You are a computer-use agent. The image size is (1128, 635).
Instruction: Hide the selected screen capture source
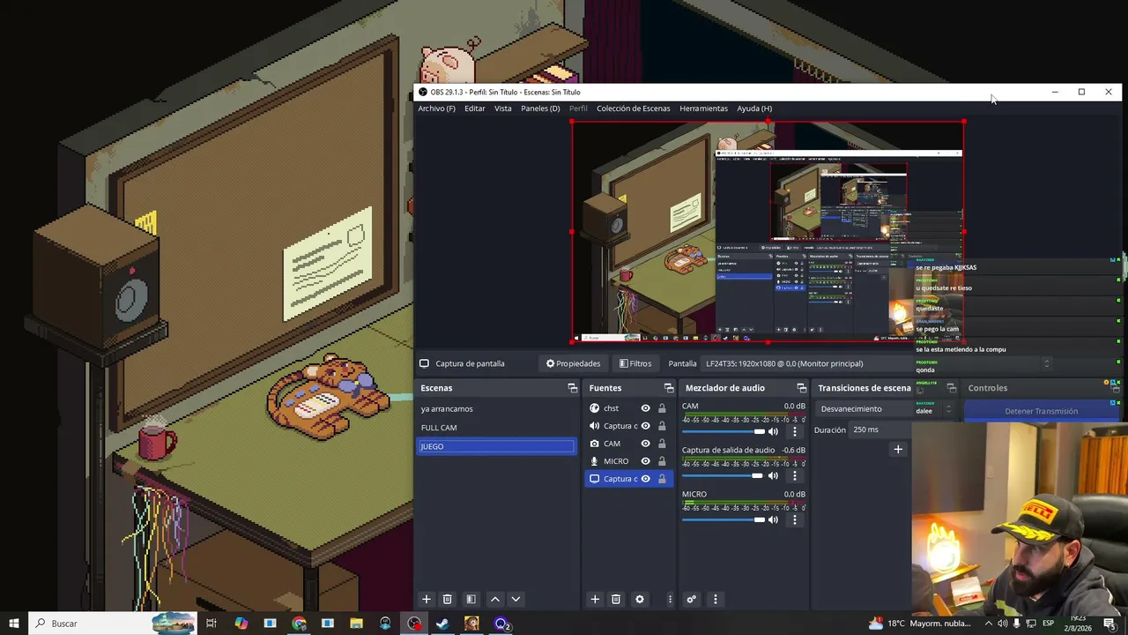[645, 479]
